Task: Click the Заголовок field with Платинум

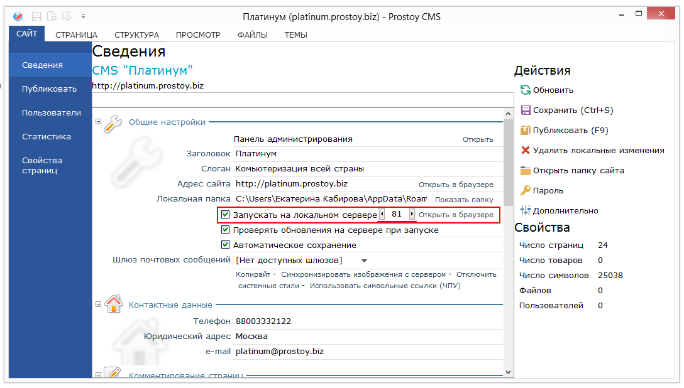Action: (x=368, y=154)
